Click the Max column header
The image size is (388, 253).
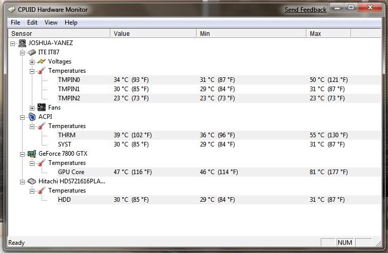click(x=328, y=33)
